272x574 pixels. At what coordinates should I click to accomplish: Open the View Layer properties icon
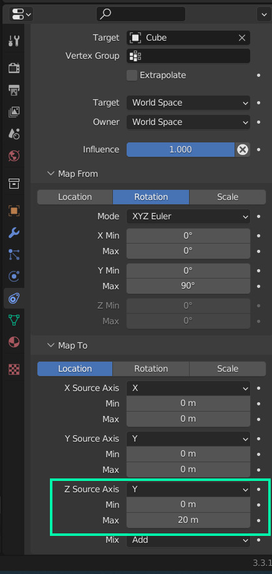(x=14, y=112)
